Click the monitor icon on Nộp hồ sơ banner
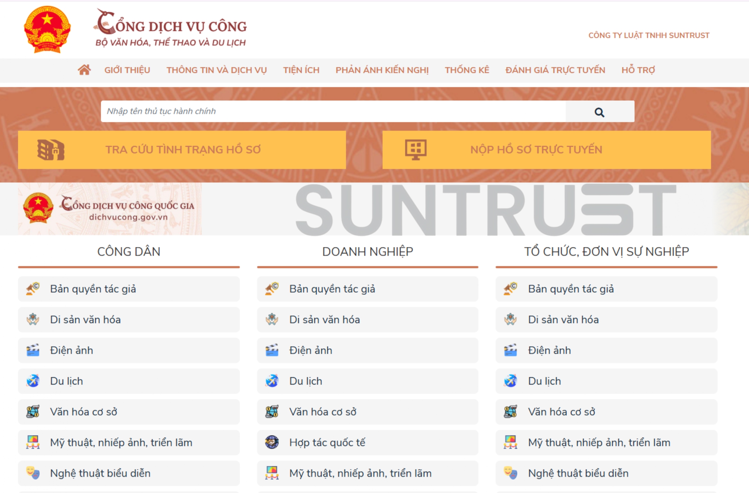This screenshot has width=749, height=493. tap(416, 149)
